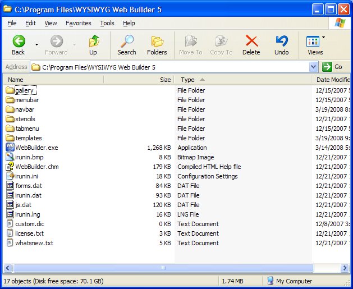Click the green Back arrow icon
The image size is (353, 289).
(19, 41)
